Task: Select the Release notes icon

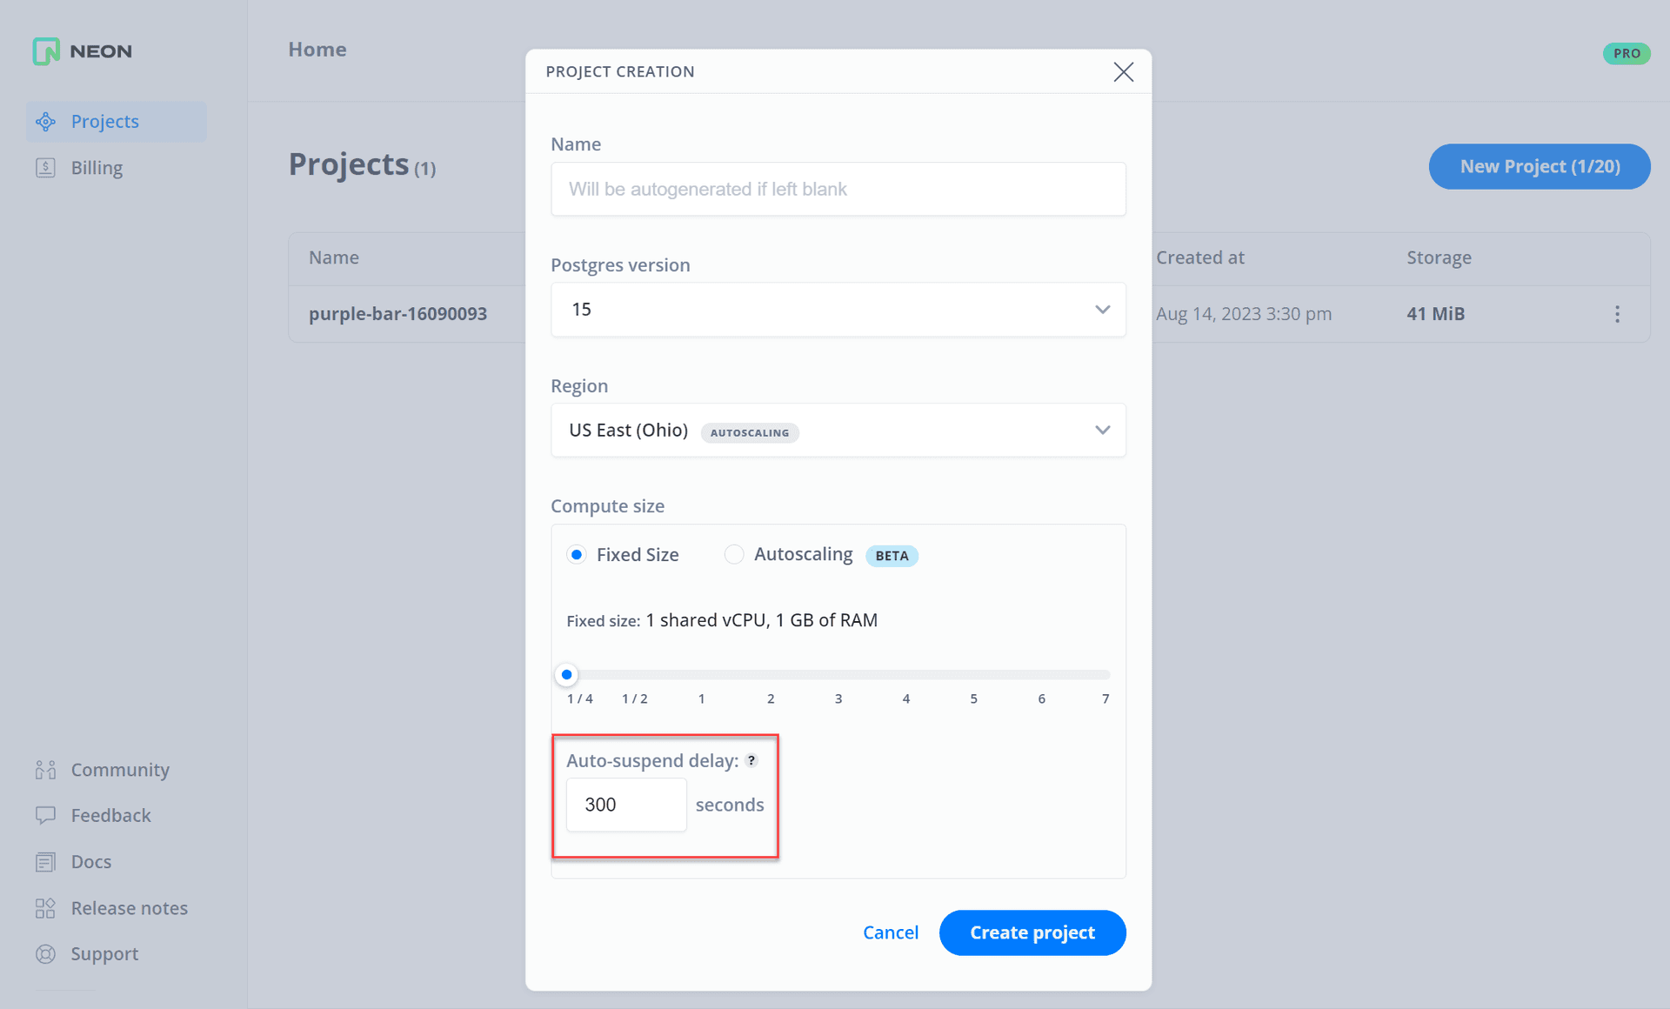Action: click(45, 907)
